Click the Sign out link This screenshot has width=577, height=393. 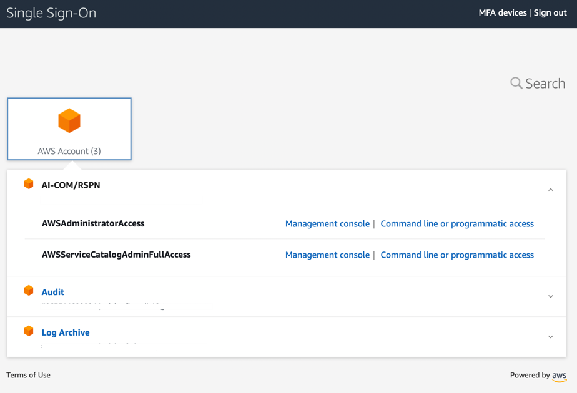[550, 12]
